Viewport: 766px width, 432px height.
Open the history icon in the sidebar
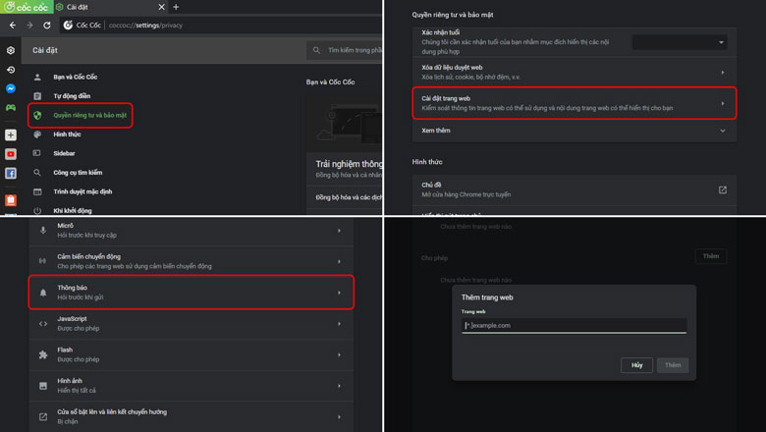[x=10, y=70]
